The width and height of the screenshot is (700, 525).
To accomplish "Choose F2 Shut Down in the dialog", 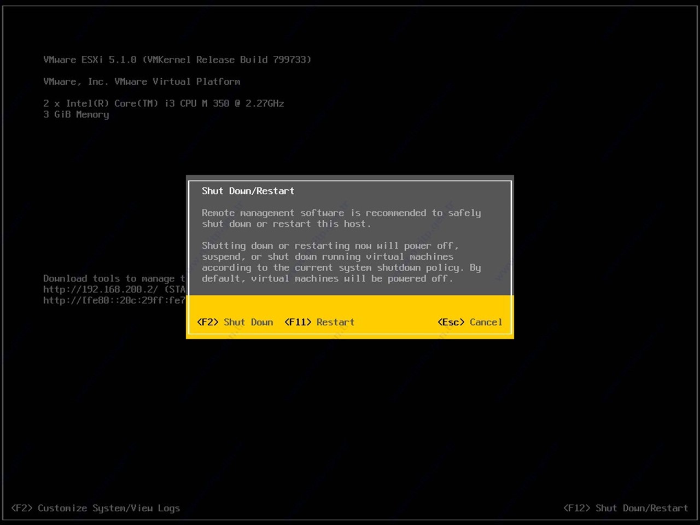I will pos(235,322).
